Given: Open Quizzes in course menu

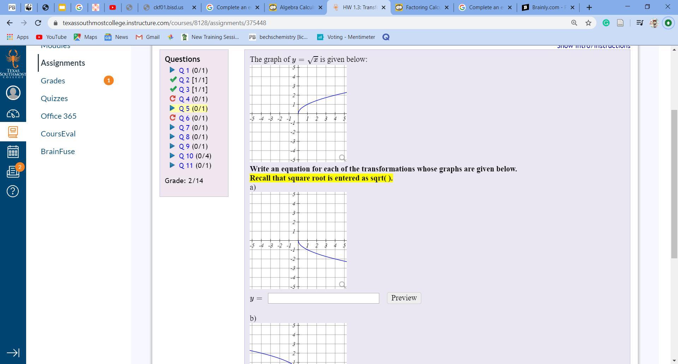Looking at the screenshot, I should (54, 98).
